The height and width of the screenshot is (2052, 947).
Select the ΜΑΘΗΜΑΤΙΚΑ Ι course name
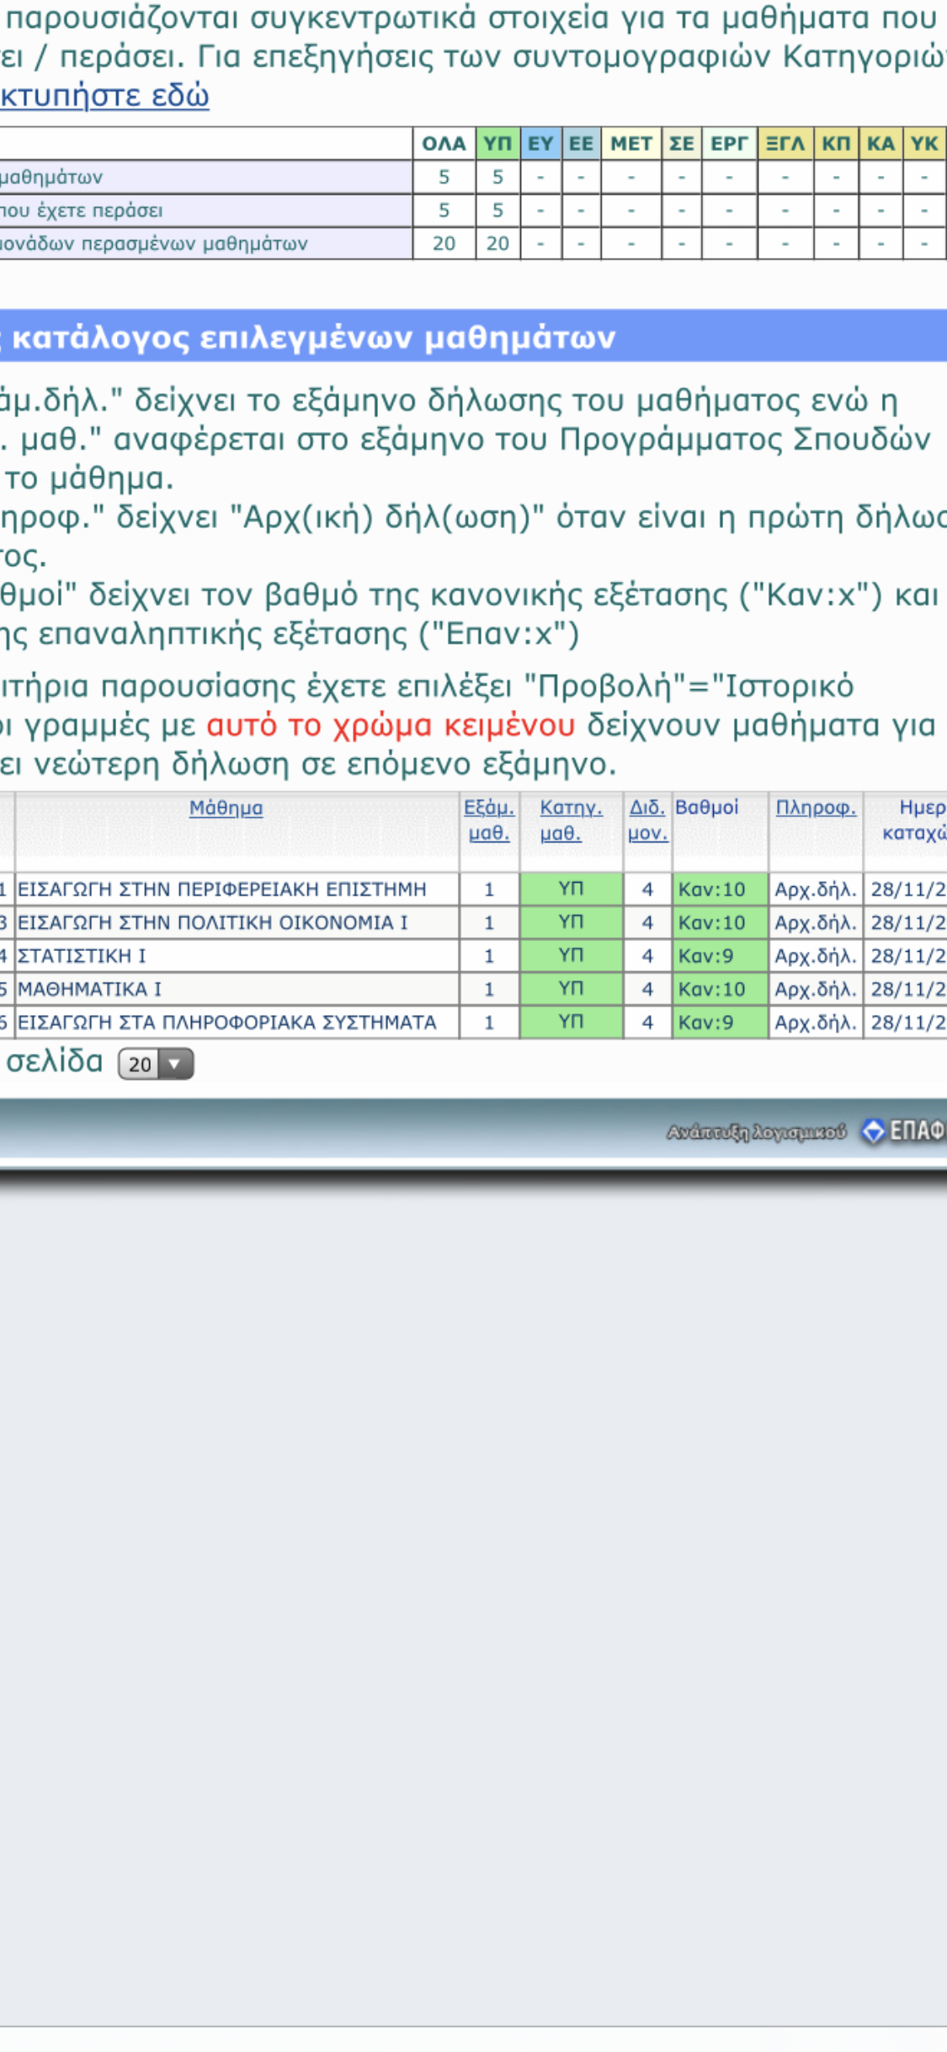click(x=90, y=989)
